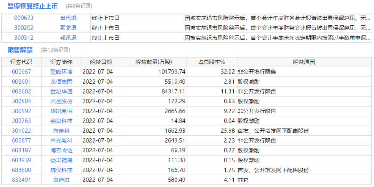Viewport: 374px width, 187px height.
Task: Open stock code 000967 link
Action: 21,72
